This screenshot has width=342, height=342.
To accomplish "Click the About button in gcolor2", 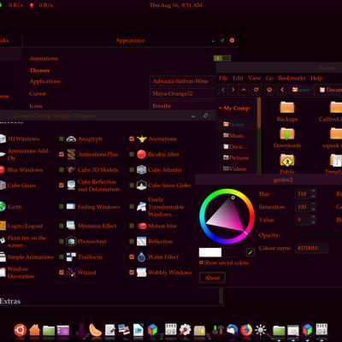I will [x=212, y=278].
